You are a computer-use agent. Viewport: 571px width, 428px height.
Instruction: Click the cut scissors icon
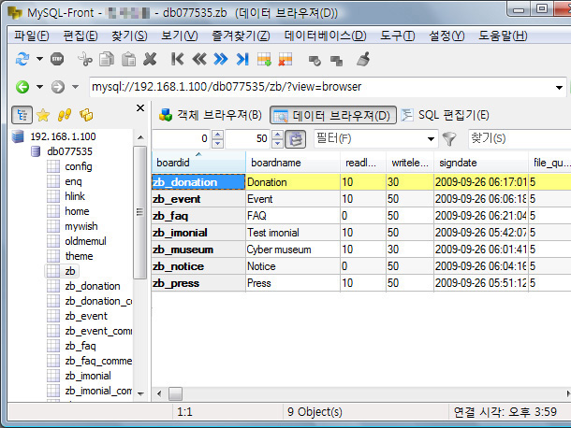[x=85, y=59]
